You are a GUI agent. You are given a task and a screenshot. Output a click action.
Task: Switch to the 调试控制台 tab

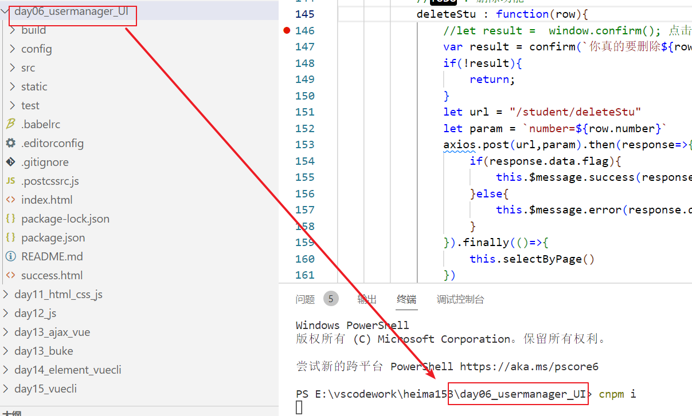click(x=460, y=299)
